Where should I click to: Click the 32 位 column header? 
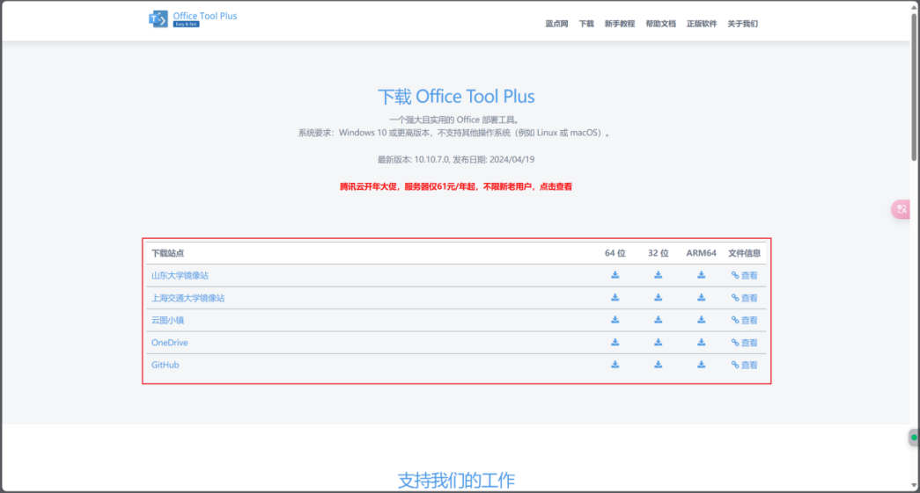659,253
